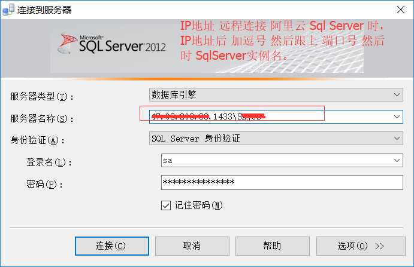This screenshot has width=414, height=267.
Task: Open the 服务器类型 dropdown showing 数据库引擎
Action: point(276,95)
